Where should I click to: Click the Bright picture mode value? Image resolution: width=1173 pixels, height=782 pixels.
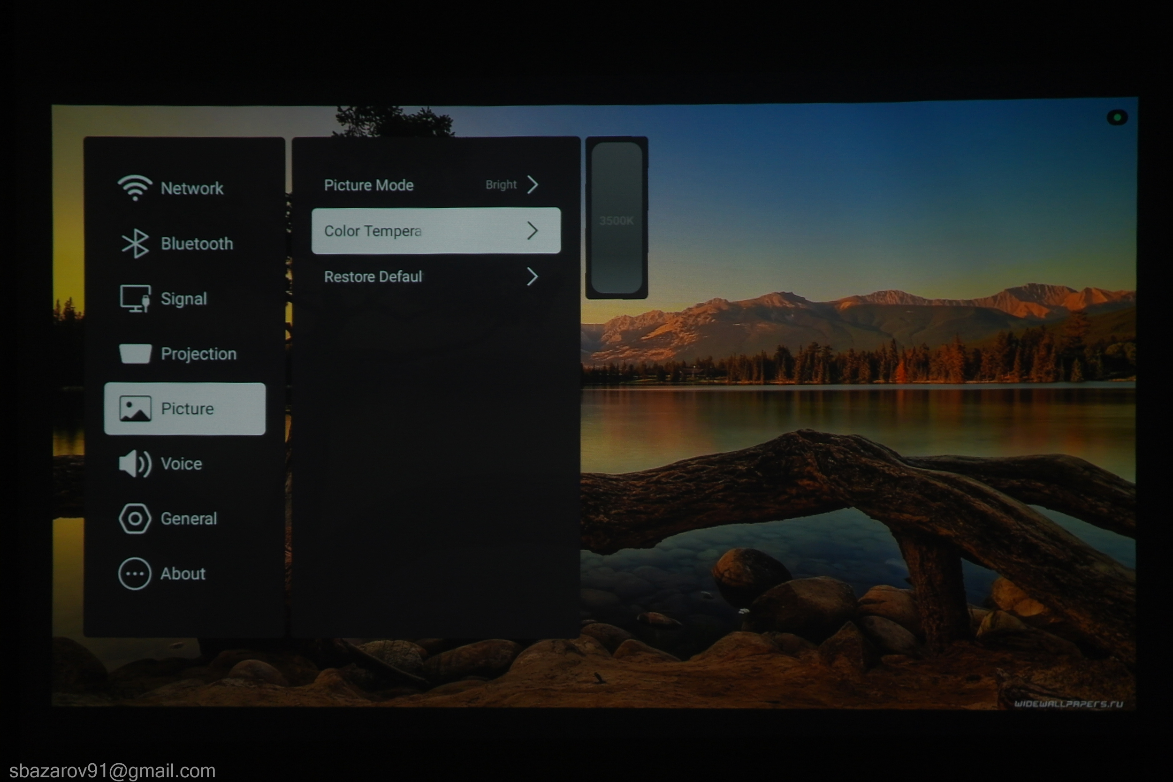click(x=501, y=184)
